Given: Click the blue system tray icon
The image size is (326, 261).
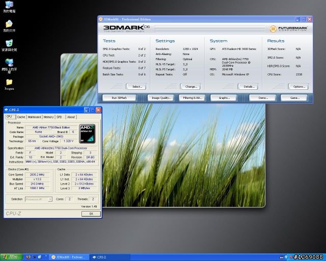Looking at the screenshot, I should coord(286,257).
